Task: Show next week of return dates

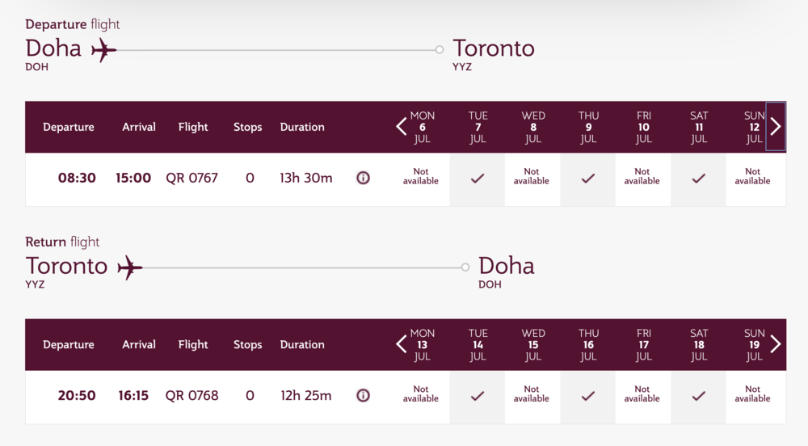Action: (x=776, y=344)
